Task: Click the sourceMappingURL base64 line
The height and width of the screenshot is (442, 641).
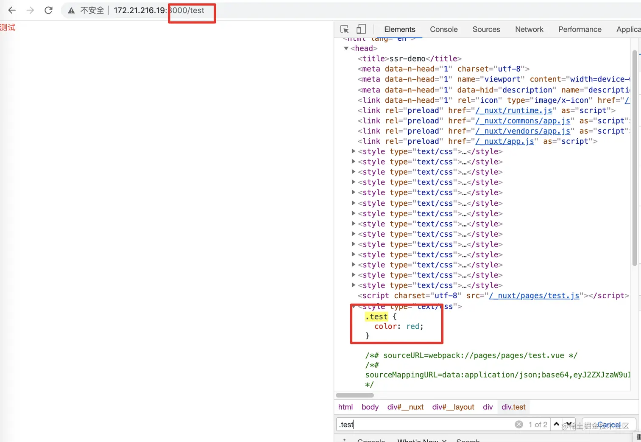Action: click(498, 375)
